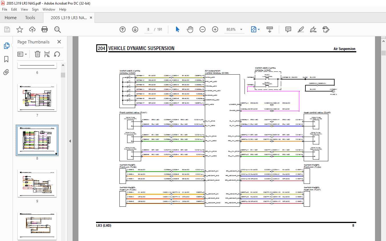
Task: Toggle the Bookmarks navigation panel
Action: tap(6, 59)
